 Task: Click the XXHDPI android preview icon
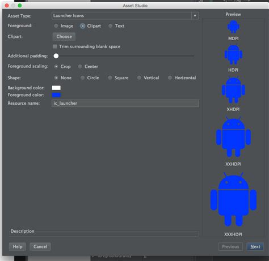click(233, 136)
